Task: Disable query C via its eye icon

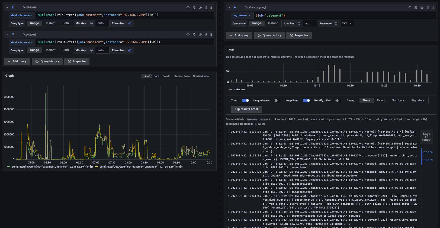Action: pyautogui.click(x=200, y=35)
